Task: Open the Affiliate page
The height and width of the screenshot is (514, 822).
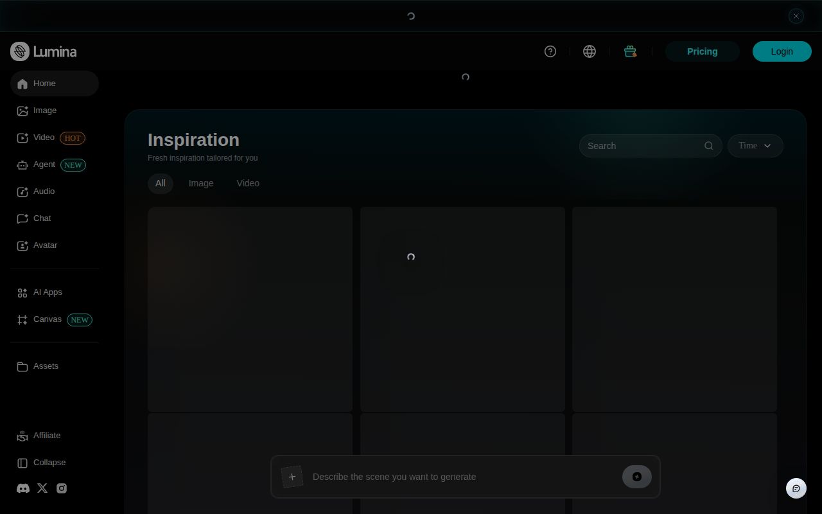Action: [55, 436]
